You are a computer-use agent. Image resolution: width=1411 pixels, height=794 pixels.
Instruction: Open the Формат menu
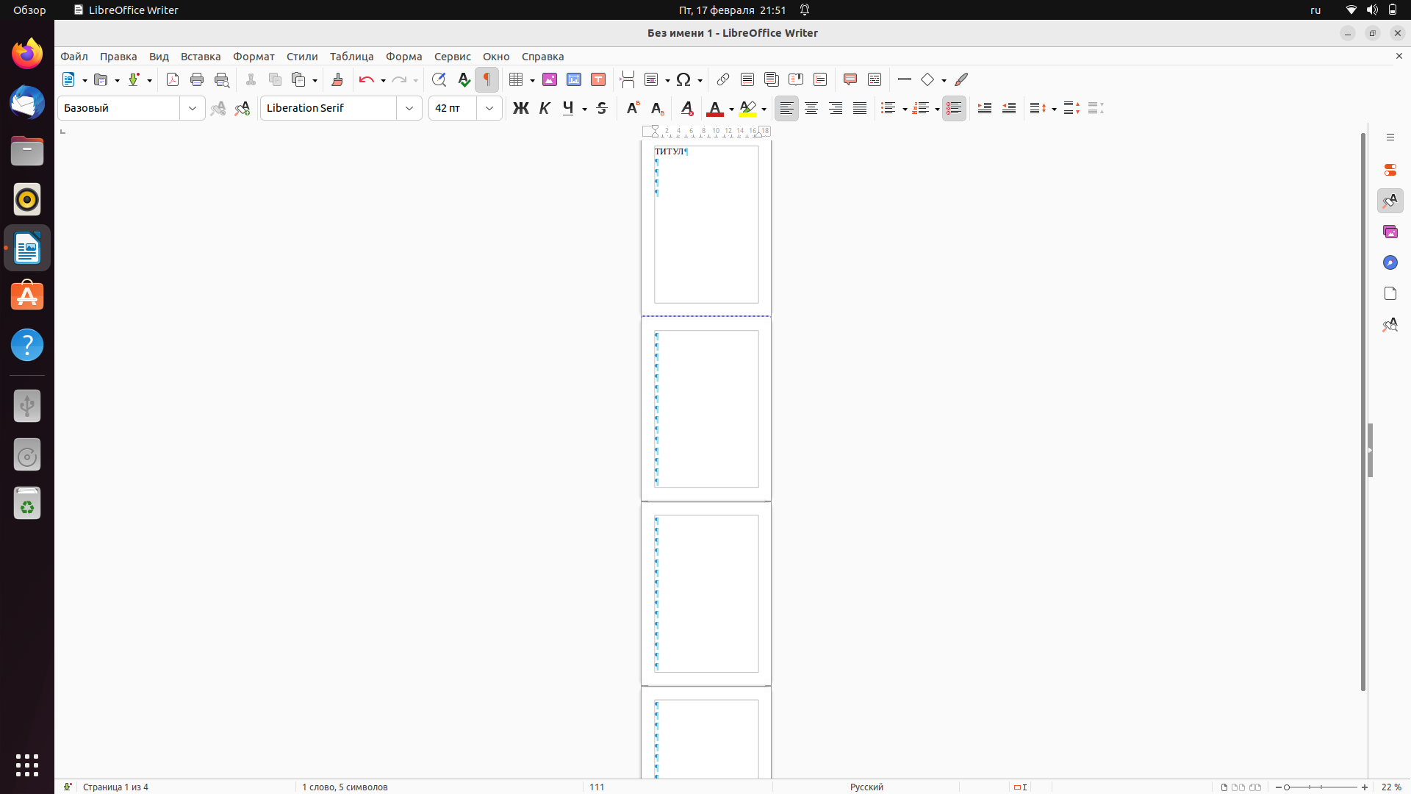254,57
